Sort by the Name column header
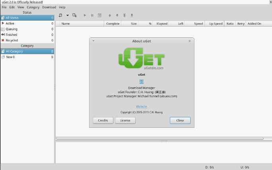Screen dimensions: 272x170 (82, 23)
